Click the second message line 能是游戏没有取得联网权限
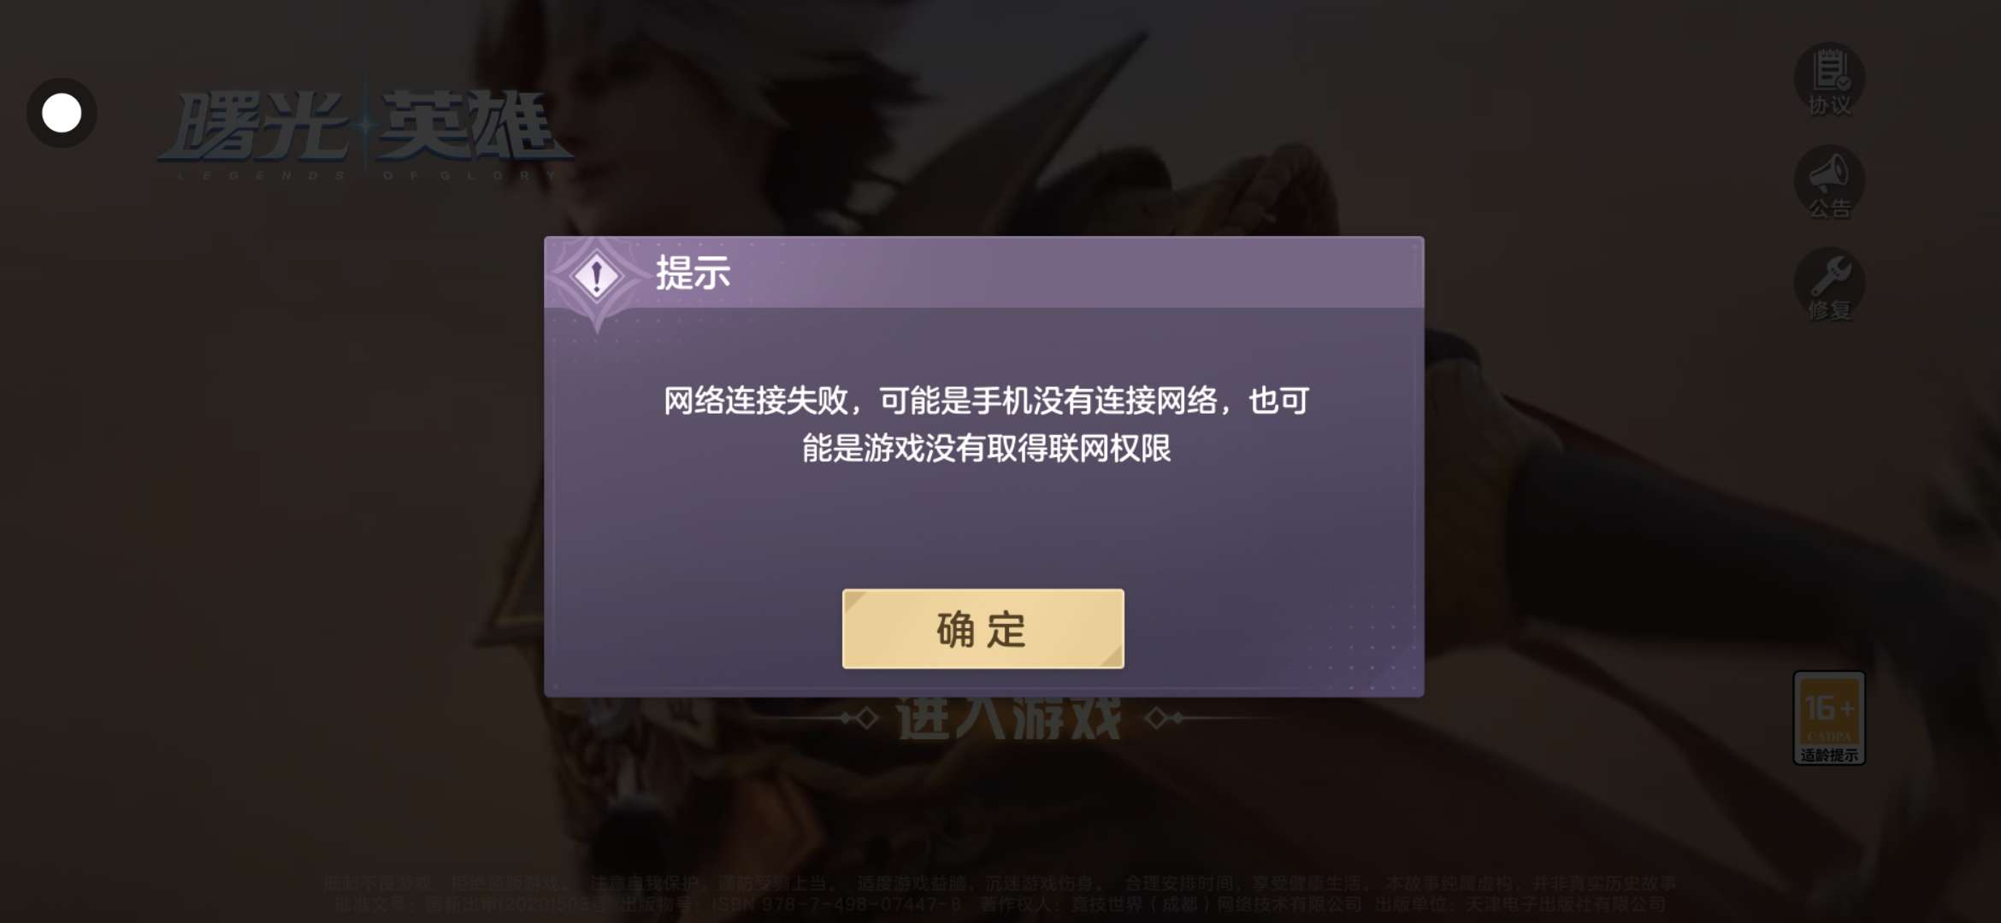Image resolution: width=2001 pixels, height=923 pixels. (986, 448)
